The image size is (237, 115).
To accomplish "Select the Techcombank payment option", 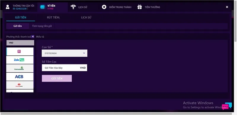I will point(20,85).
